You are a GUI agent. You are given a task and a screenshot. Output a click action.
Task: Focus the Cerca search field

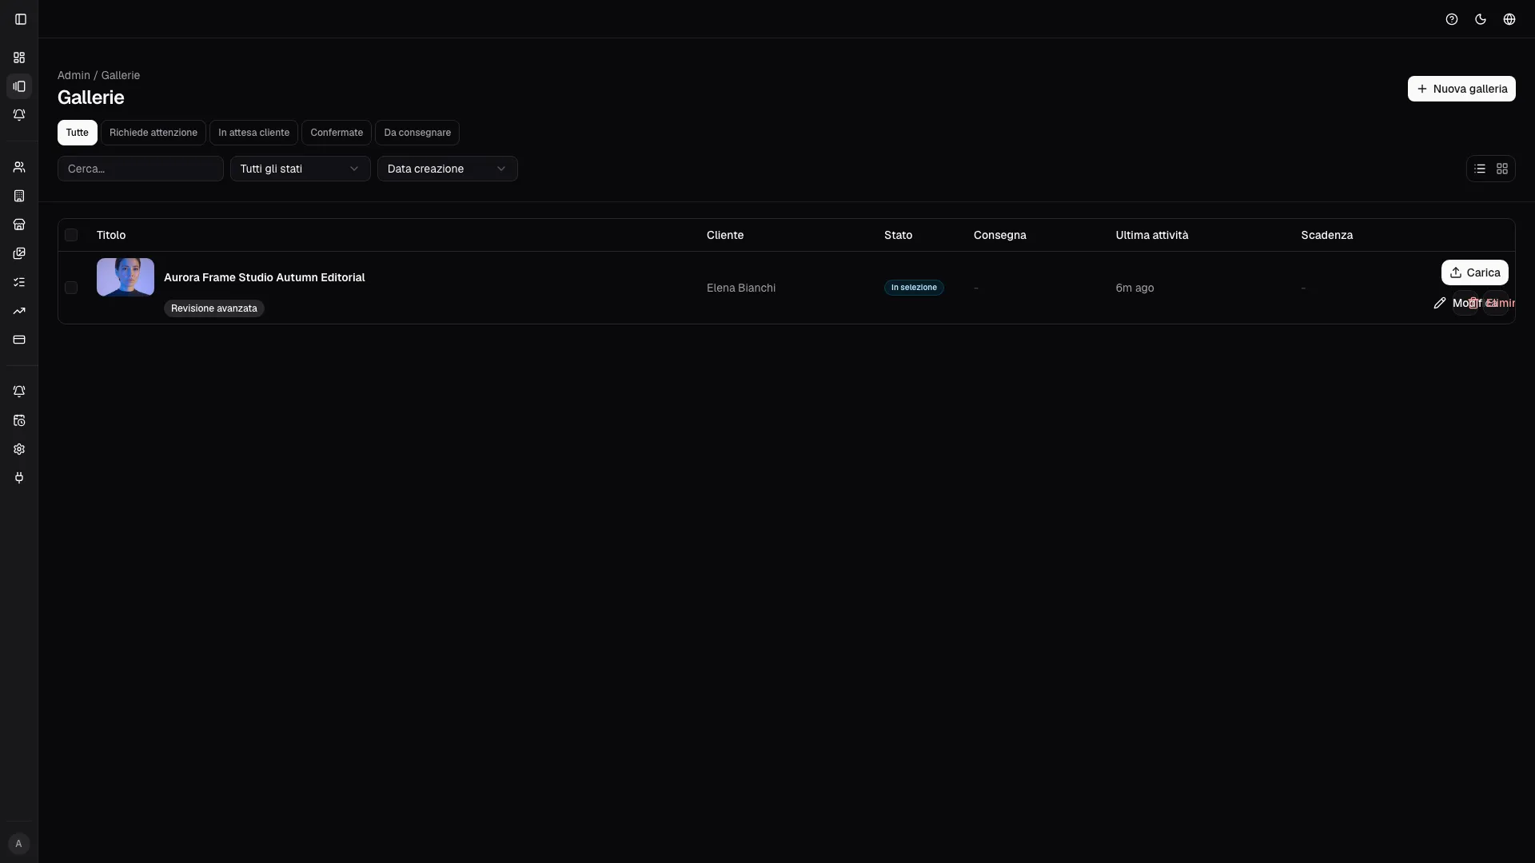[x=141, y=169]
